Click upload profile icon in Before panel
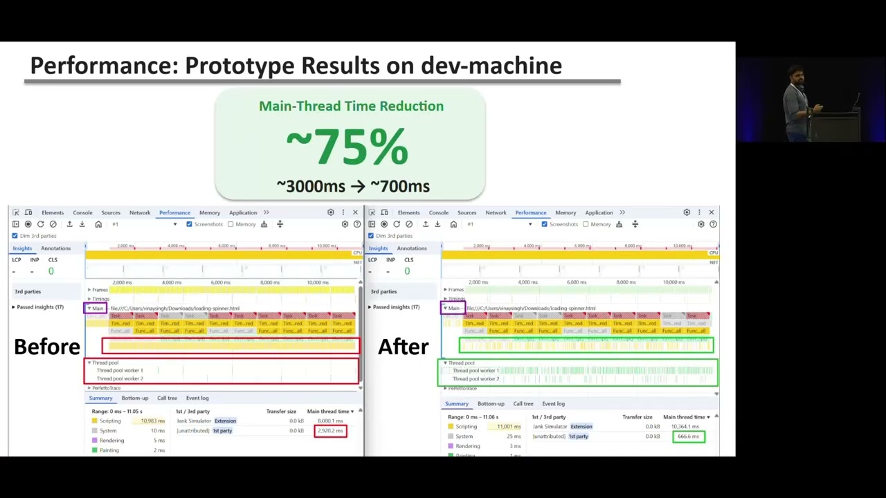886x498 pixels. [x=69, y=224]
